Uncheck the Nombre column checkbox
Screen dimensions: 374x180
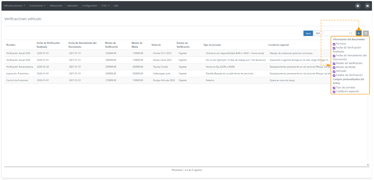(x=334, y=44)
